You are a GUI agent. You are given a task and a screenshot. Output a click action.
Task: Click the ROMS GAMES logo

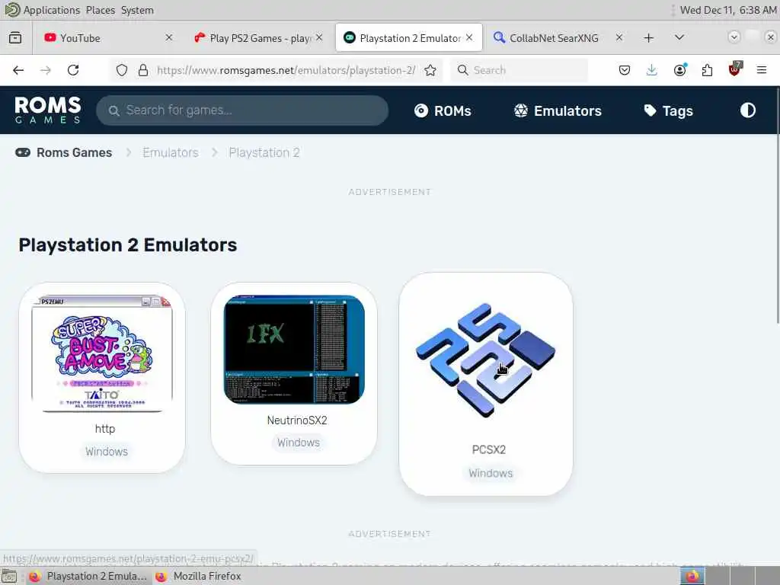[48, 110]
